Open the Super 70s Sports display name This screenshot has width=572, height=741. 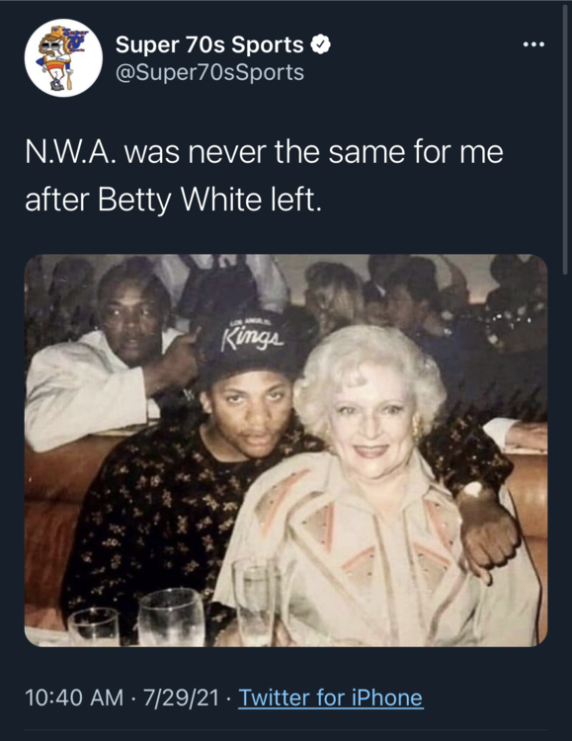tap(209, 44)
